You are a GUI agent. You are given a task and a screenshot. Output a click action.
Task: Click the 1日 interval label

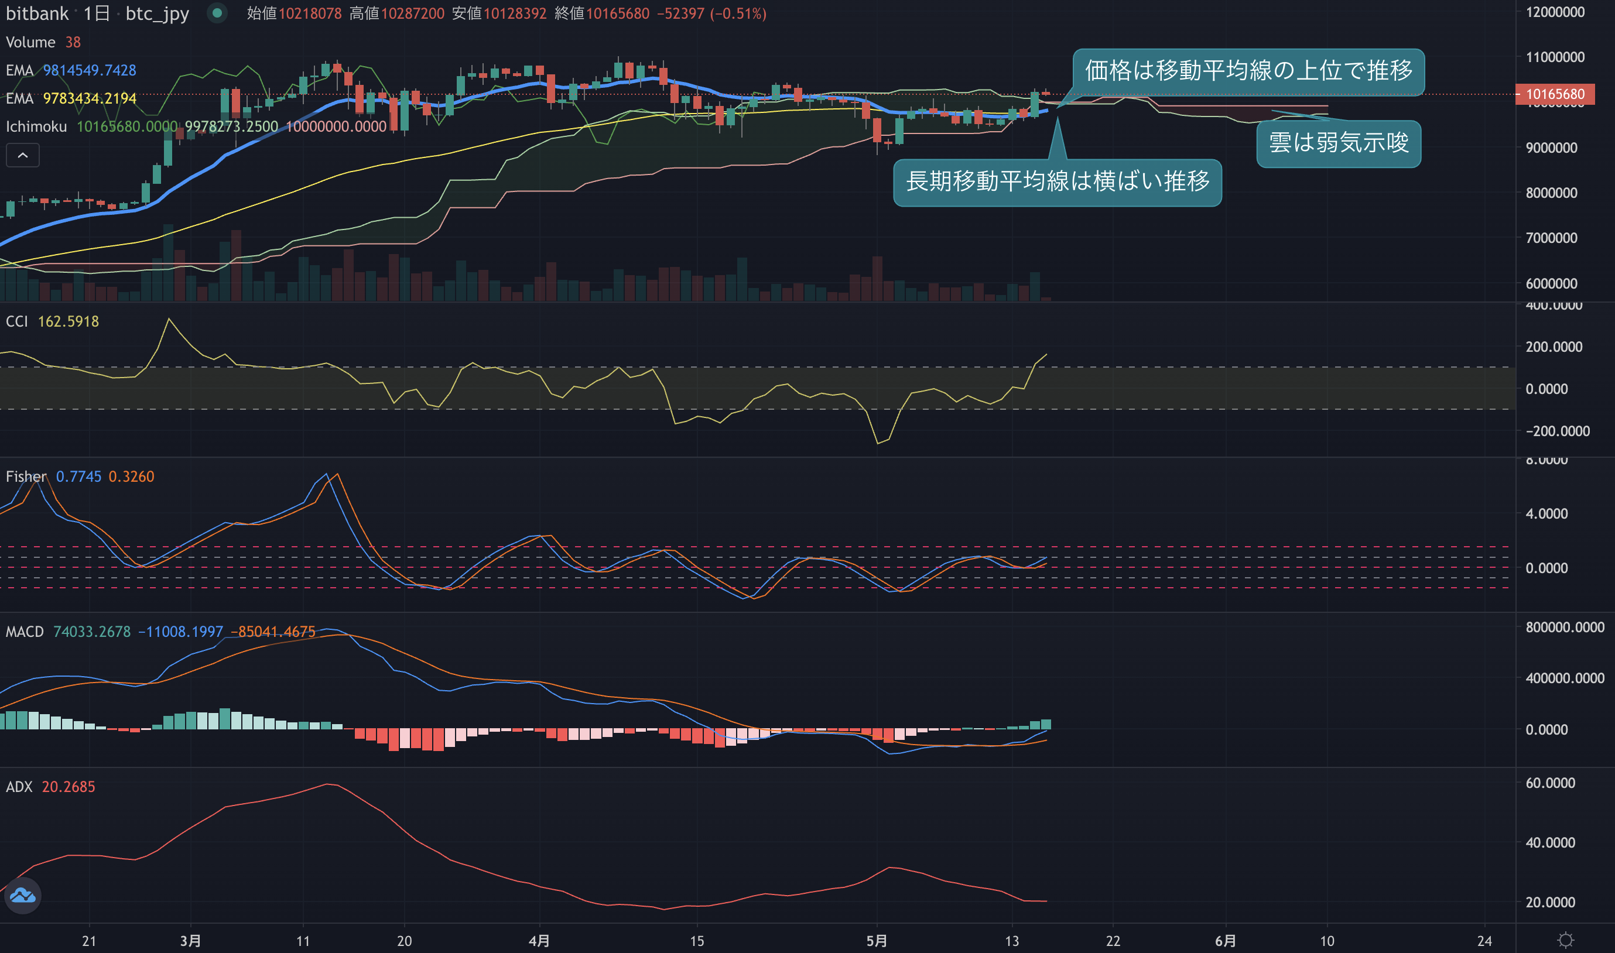pyautogui.click(x=97, y=13)
